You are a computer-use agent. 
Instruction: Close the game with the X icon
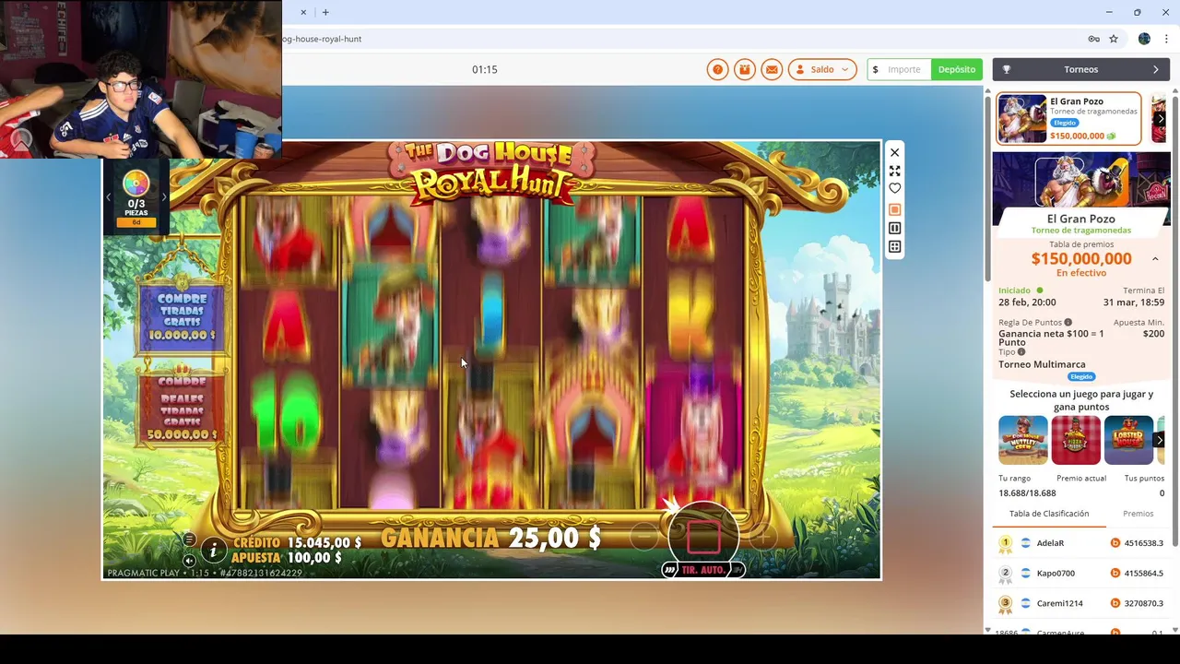(894, 152)
